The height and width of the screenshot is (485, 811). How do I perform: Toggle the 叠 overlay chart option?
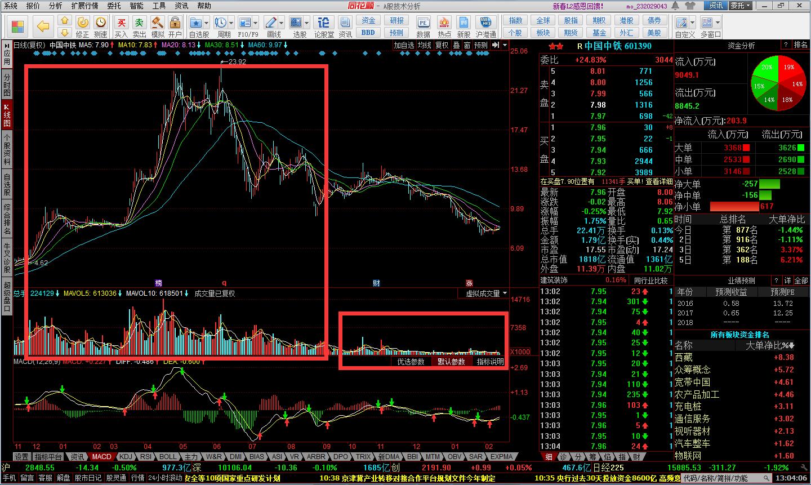pyautogui.click(x=456, y=45)
